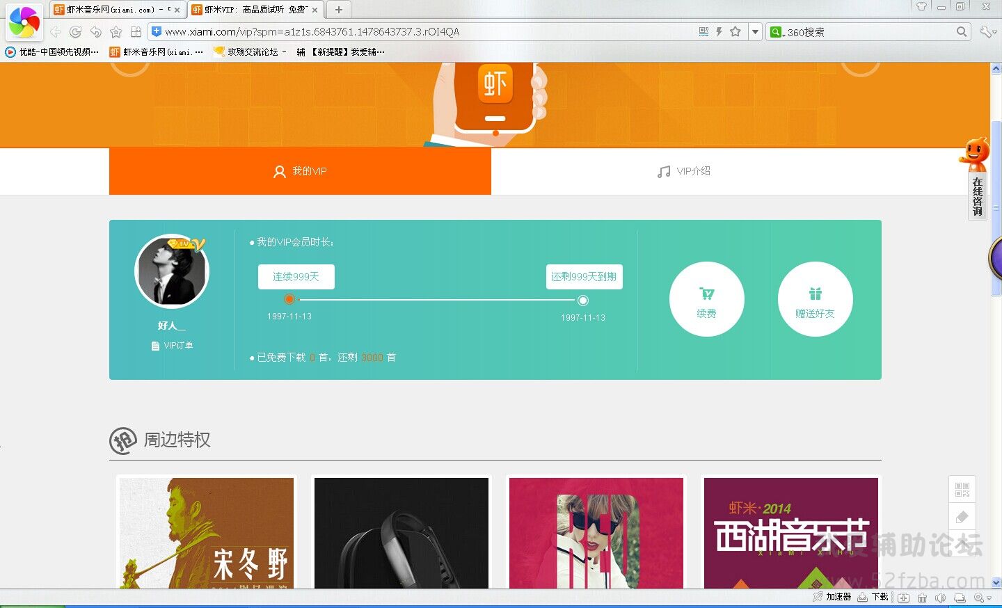Open the 玫殇交流论坛 bookmark
1002x608 pixels.
click(250, 52)
